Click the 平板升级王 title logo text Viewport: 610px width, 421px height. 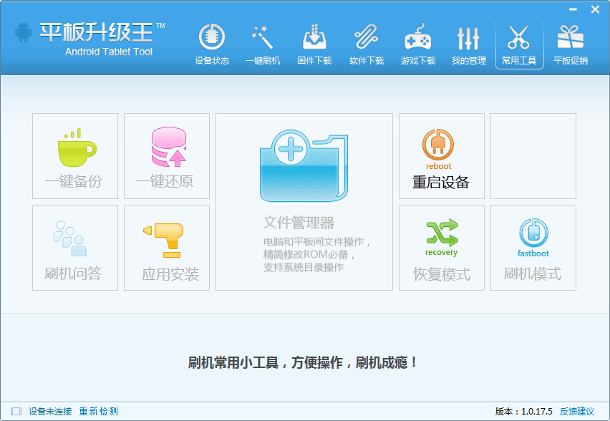coord(97,32)
